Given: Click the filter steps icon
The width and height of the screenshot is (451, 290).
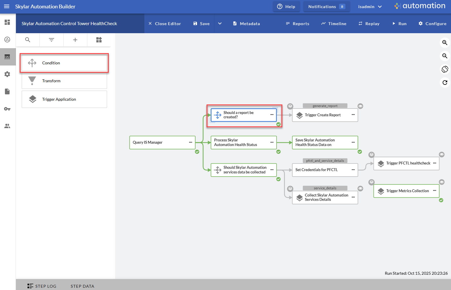Looking at the screenshot, I should pyautogui.click(x=51, y=40).
